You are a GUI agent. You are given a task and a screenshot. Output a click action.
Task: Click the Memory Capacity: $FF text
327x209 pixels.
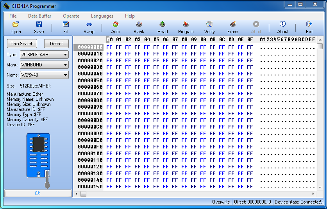[27, 120]
